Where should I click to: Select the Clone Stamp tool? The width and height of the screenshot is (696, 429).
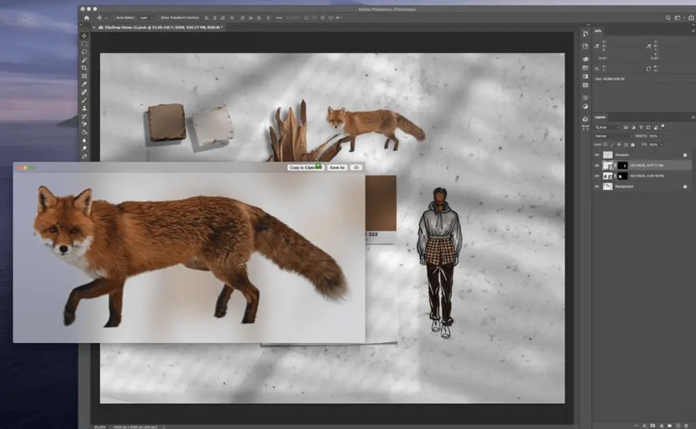point(84,108)
